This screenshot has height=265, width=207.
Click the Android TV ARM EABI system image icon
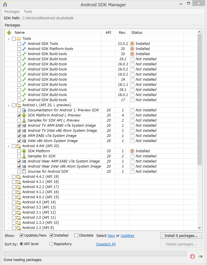(24, 126)
